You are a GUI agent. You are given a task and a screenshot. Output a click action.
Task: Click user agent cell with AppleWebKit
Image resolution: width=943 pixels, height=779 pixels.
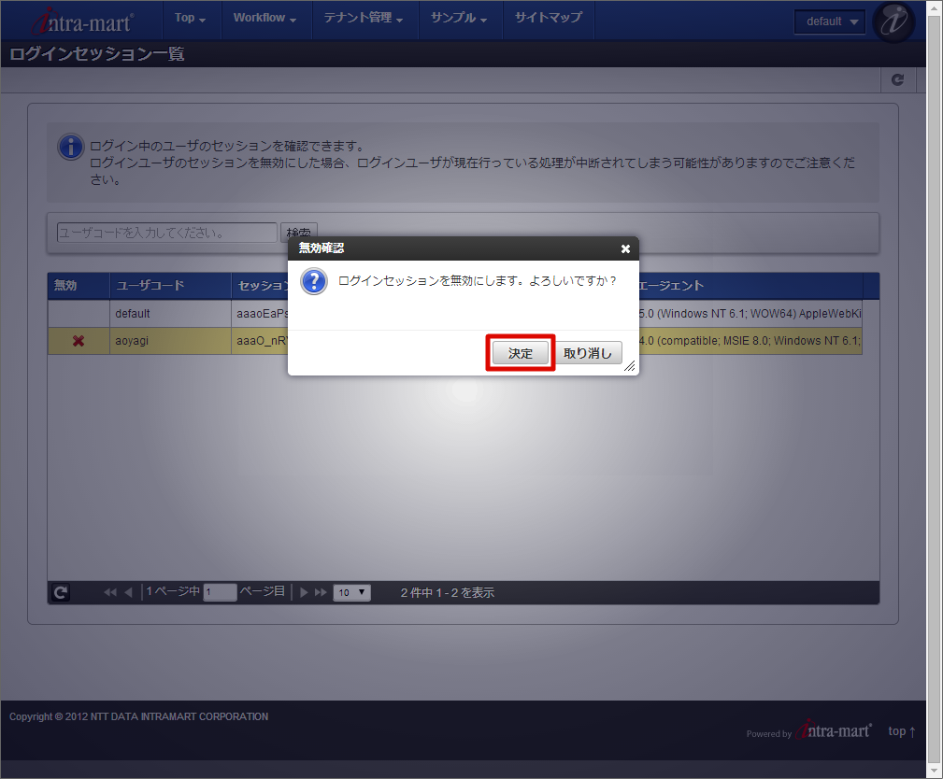point(750,314)
